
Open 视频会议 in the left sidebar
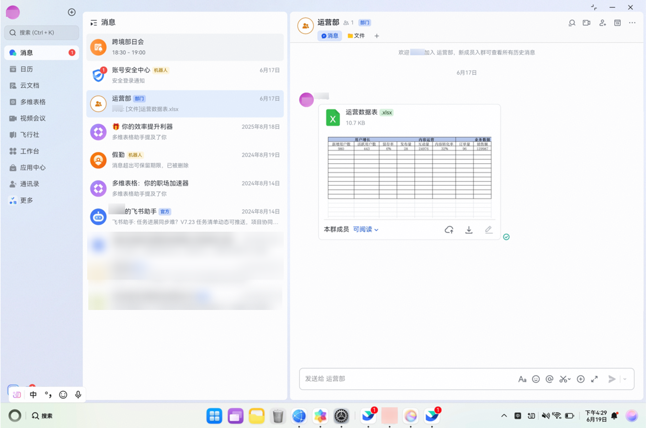[42, 118]
